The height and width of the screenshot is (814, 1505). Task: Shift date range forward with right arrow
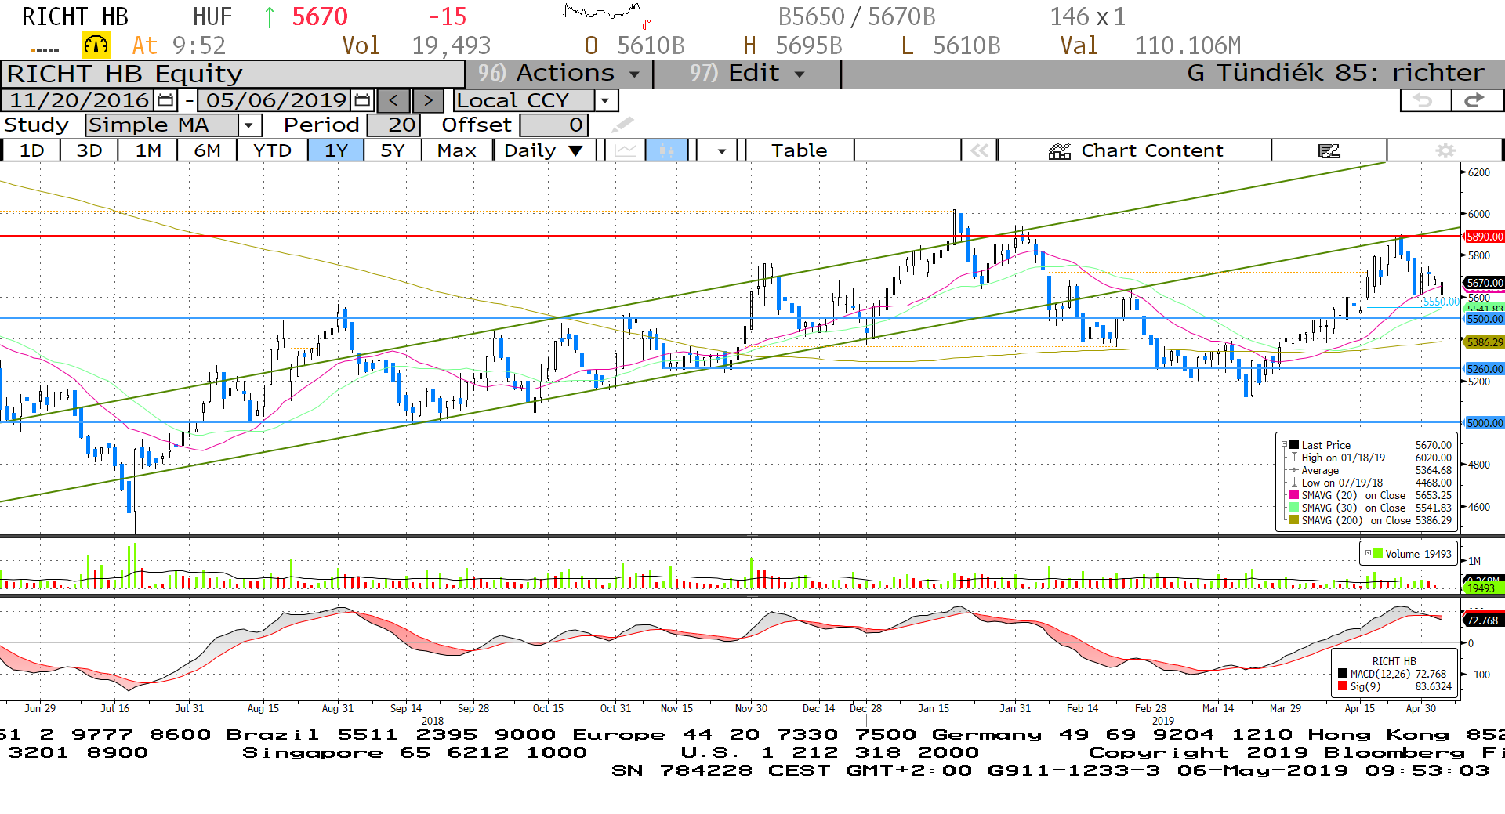428,100
